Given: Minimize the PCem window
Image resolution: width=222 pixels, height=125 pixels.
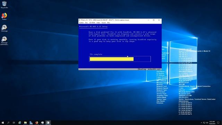Looking at the screenshot, I should (148, 20).
